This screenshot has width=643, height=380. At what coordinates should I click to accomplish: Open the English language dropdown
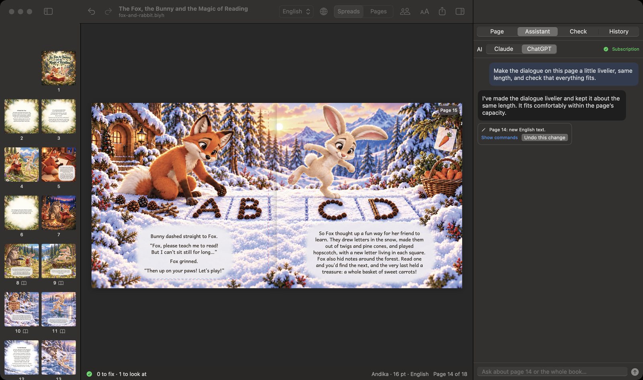pos(296,11)
